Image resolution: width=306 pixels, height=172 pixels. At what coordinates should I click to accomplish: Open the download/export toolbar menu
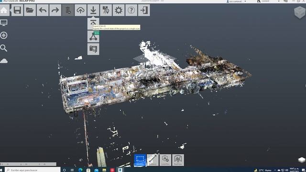click(x=93, y=10)
